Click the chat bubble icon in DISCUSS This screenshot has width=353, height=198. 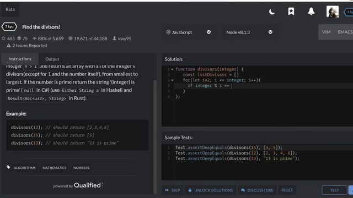(243, 190)
